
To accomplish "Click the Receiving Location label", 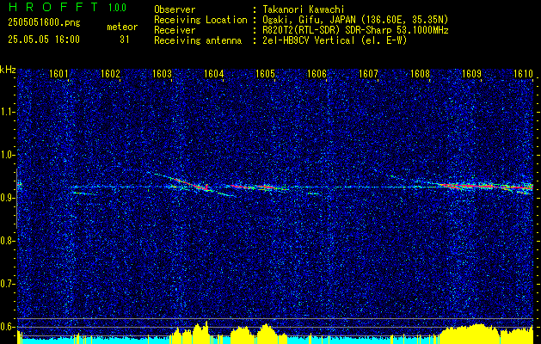I will 200,20.
